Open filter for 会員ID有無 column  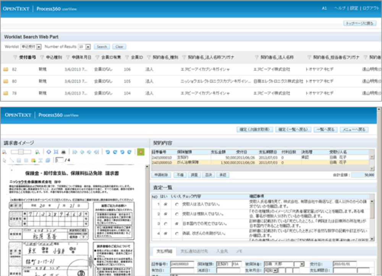pyautogui.click(x=97, y=58)
